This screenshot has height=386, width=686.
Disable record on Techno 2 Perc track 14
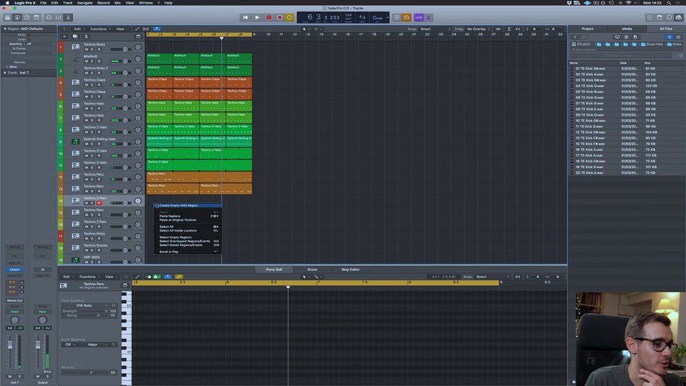point(99,203)
